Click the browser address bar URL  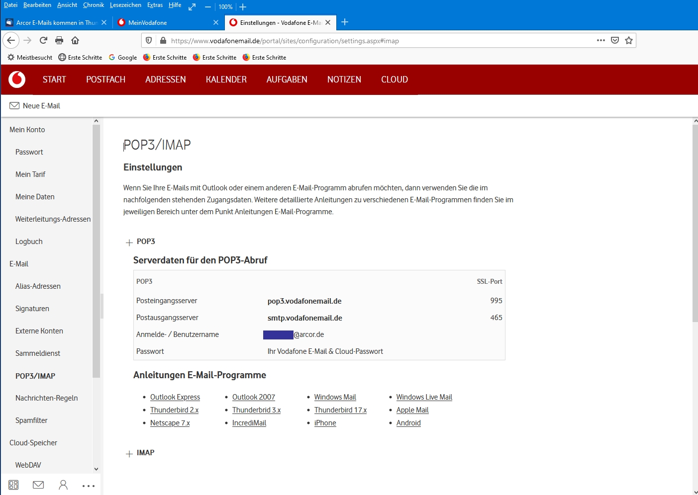click(x=285, y=41)
